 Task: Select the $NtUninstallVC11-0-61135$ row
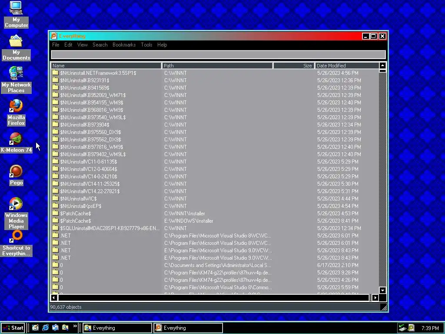coord(215,161)
